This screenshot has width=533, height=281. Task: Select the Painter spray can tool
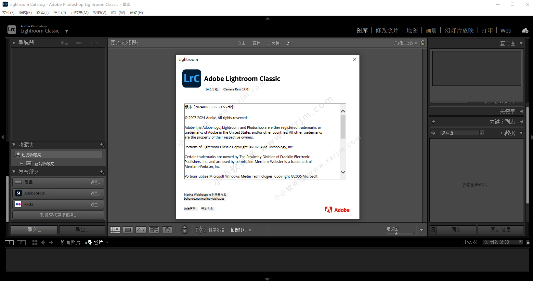[185, 230]
